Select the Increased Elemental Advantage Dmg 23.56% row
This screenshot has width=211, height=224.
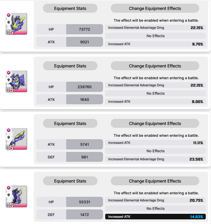point(155,159)
